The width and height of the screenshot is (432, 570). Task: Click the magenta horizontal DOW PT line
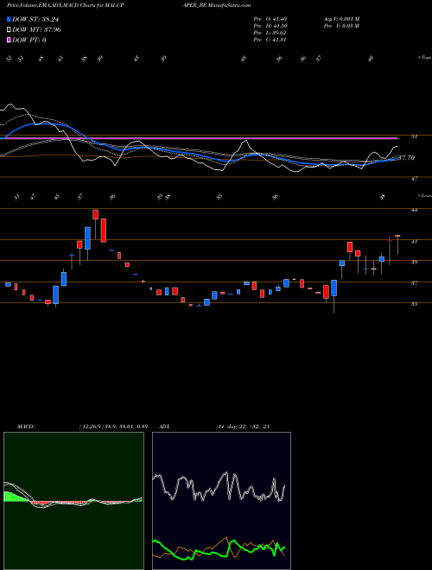[200, 138]
